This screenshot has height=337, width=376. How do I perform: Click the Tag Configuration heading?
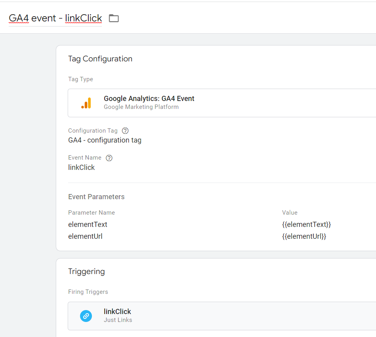(x=100, y=59)
